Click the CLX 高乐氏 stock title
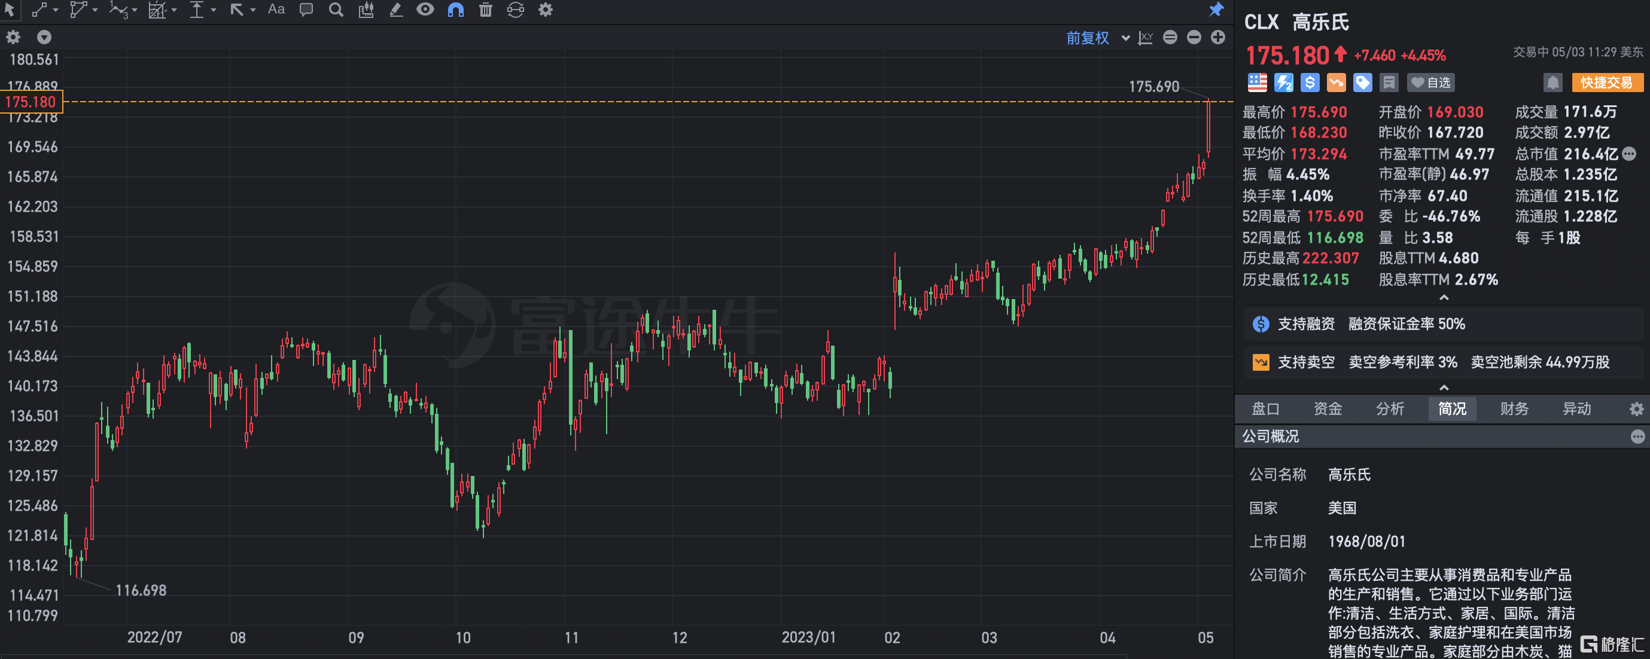1650x659 pixels. coord(1296,22)
